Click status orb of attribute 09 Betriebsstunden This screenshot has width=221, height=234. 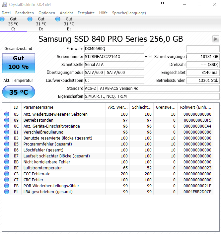pyautogui.click(x=7, y=120)
